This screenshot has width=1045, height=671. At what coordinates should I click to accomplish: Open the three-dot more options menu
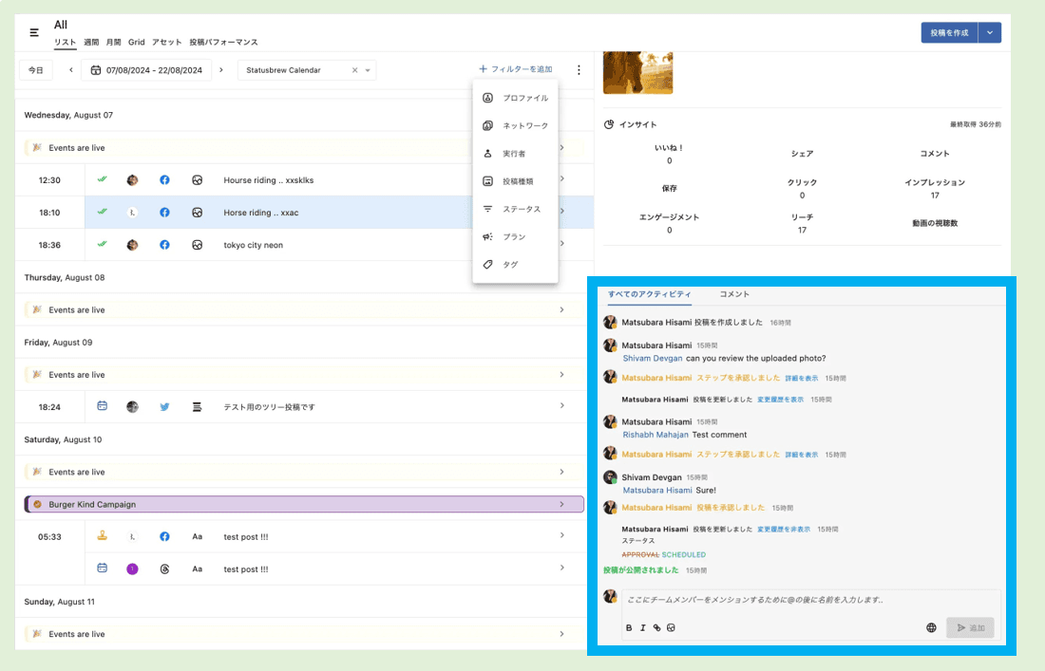click(579, 70)
